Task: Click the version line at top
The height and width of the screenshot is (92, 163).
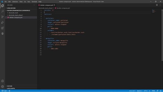Action: 49,10
